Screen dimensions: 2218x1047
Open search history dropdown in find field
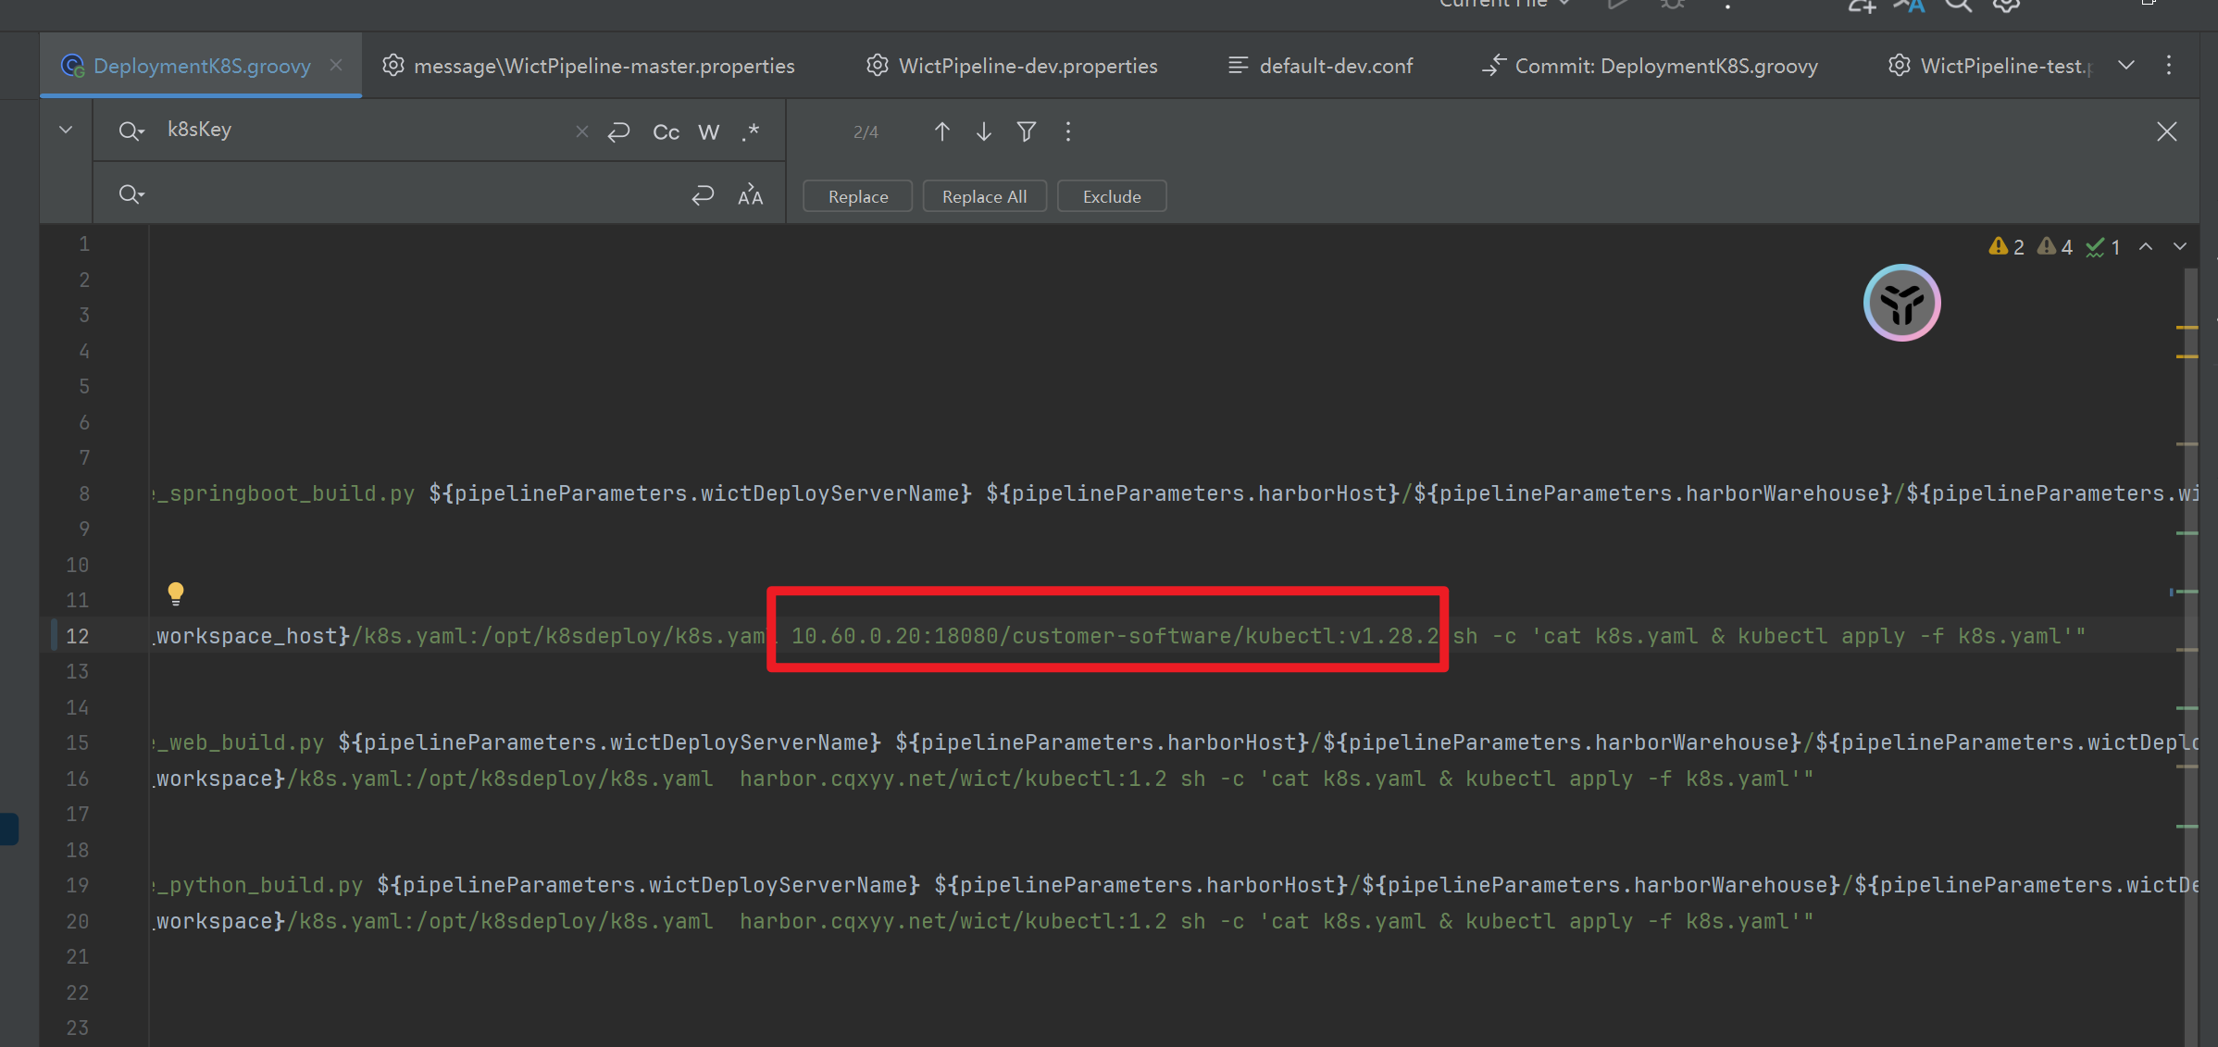pyautogui.click(x=131, y=131)
